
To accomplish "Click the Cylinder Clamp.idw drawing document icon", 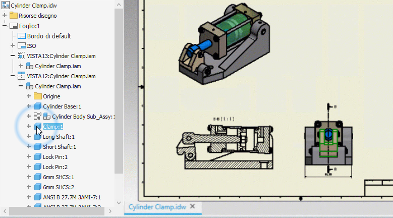I will point(5,5).
